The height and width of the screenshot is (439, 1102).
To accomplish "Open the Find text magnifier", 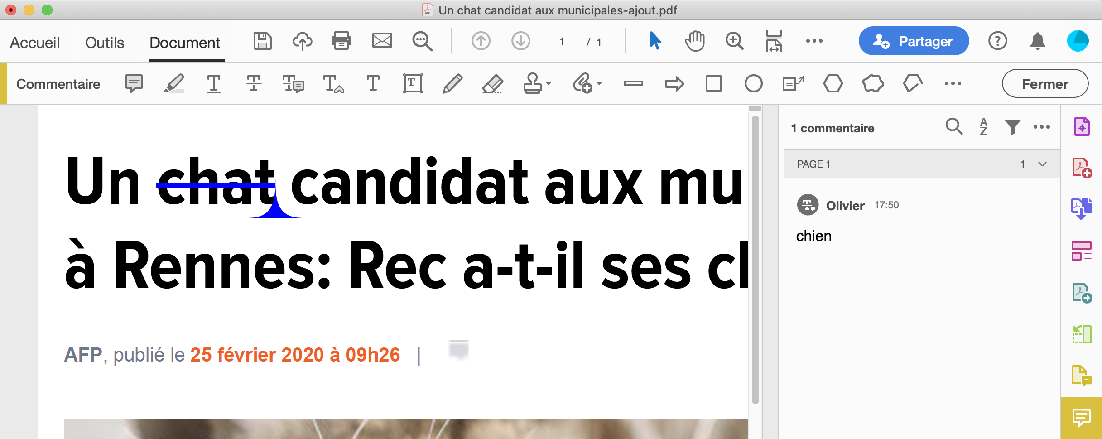I will click(x=422, y=41).
